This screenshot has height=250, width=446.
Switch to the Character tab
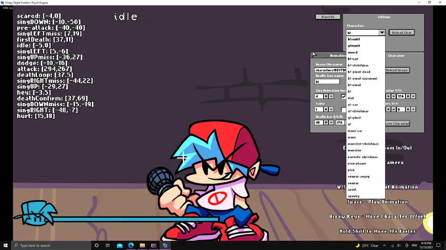tap(396, 55)
